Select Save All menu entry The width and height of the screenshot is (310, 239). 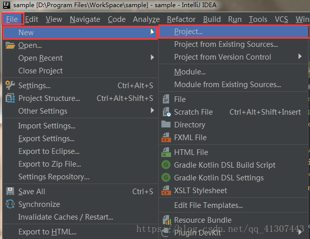[x=80, y=192]
